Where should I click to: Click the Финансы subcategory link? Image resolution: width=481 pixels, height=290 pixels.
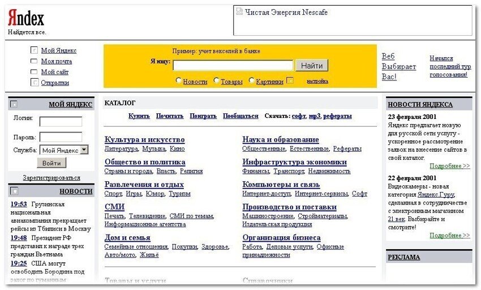pos(256,171)
